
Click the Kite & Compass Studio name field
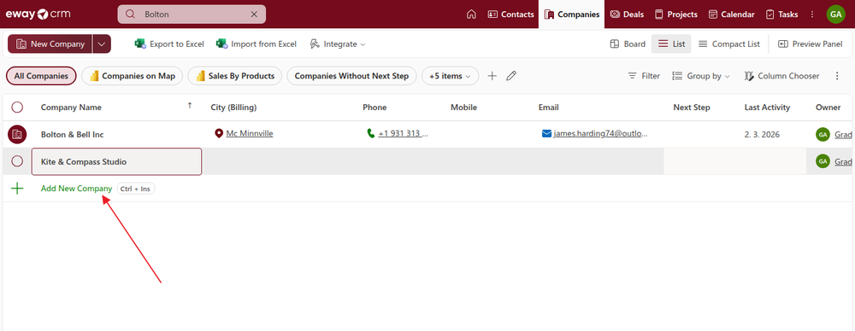[116, 161]
